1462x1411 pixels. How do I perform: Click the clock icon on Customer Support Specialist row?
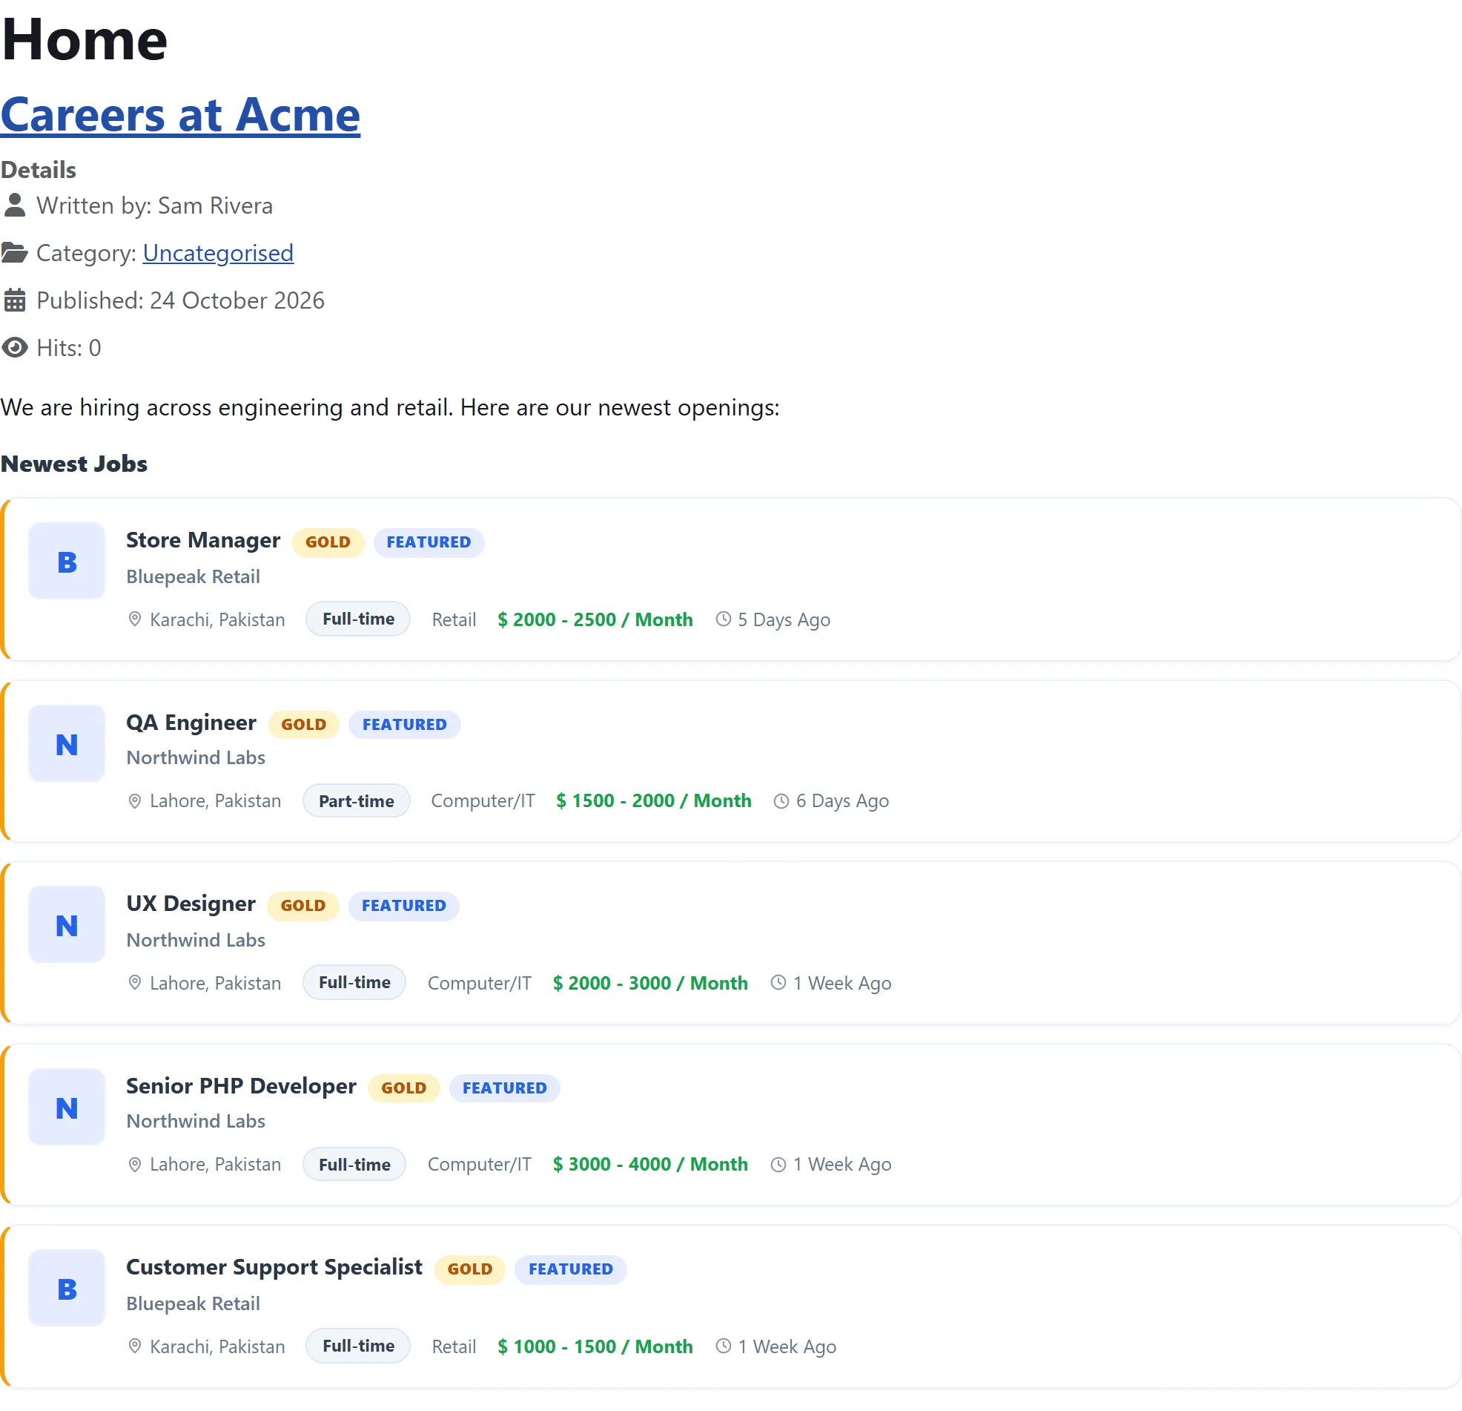pyautogui.click(x=724, y=1346)
